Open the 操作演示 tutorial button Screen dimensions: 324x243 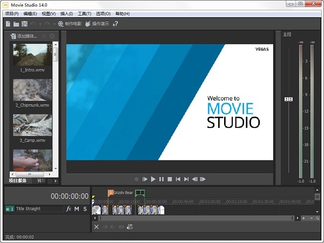[96, 24]
